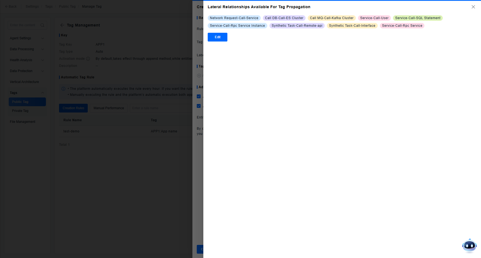Click the Synthetic Task-Call-Interface tag
Screen dimensions: 481x258
(x=352, y=26)
